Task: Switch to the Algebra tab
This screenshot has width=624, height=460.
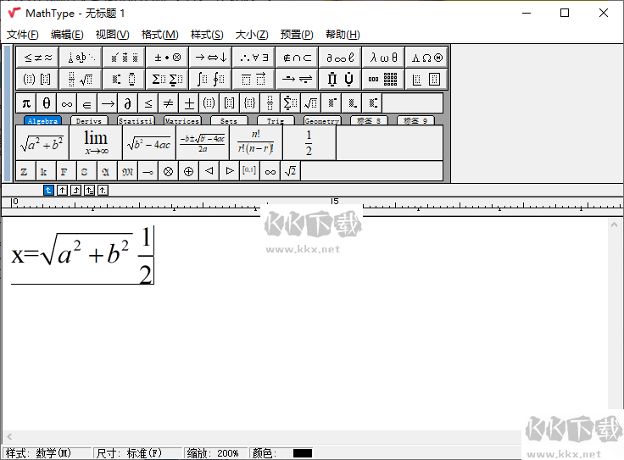Action: click(42, 121)
